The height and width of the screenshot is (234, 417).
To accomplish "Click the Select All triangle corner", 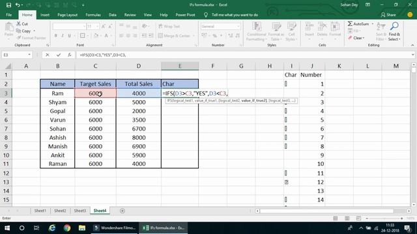I will [8, 66].
